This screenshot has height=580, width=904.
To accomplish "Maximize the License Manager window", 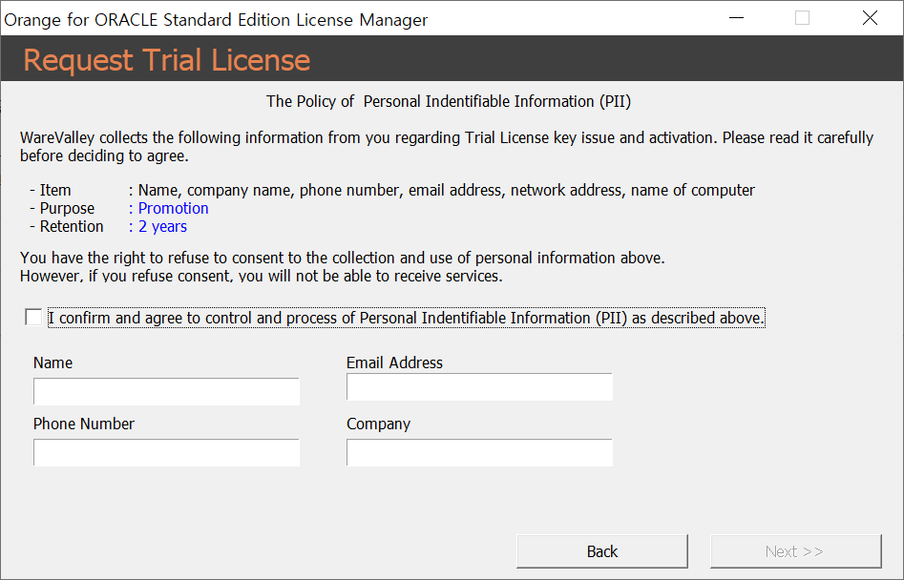I will pyautogui.click(x=802, y=19).
